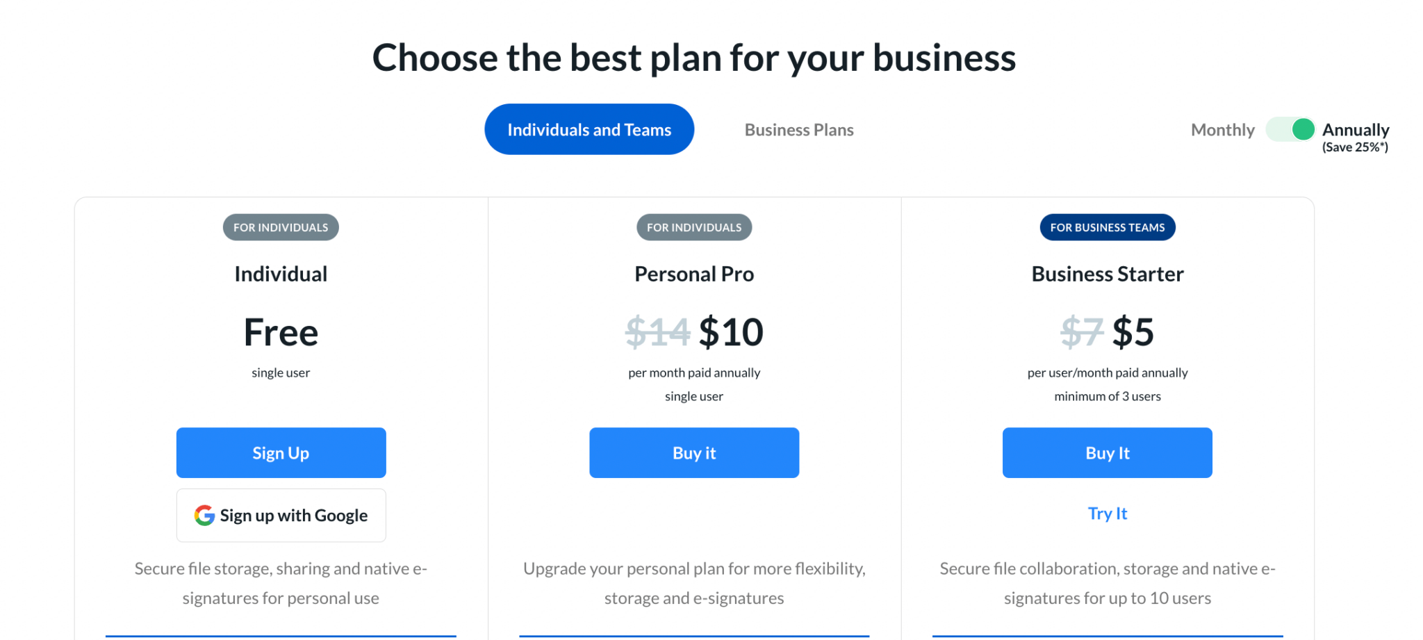This screenshot has height=640, width=1423.
Task: Click Try It under Business Starter
Action: 1107,514
